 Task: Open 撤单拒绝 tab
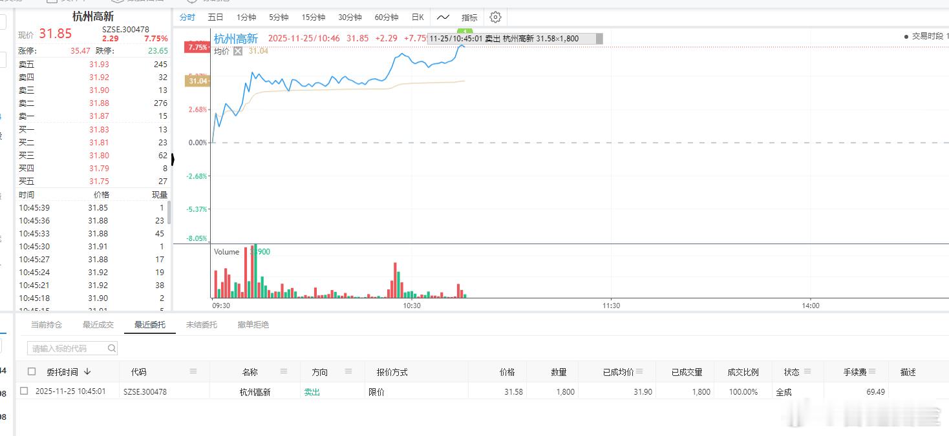click(x=253, y=325)
